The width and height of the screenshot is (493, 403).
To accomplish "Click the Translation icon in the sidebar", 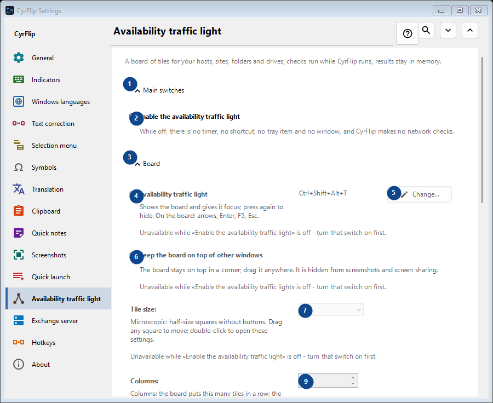I will [x=19, y=189].
